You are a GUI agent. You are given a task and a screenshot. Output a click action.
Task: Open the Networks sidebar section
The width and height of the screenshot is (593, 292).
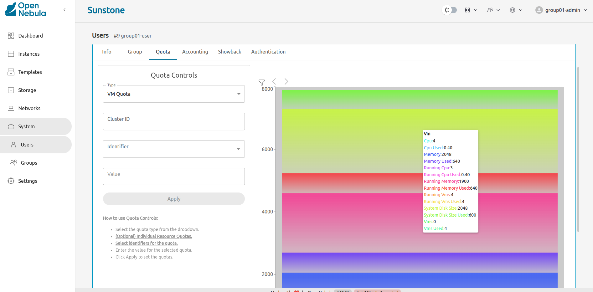[x=29, y=108]
